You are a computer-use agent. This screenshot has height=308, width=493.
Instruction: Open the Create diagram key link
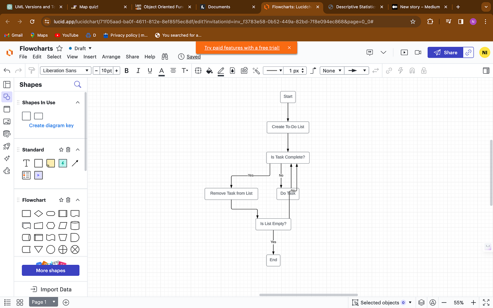tap(51, 125)
